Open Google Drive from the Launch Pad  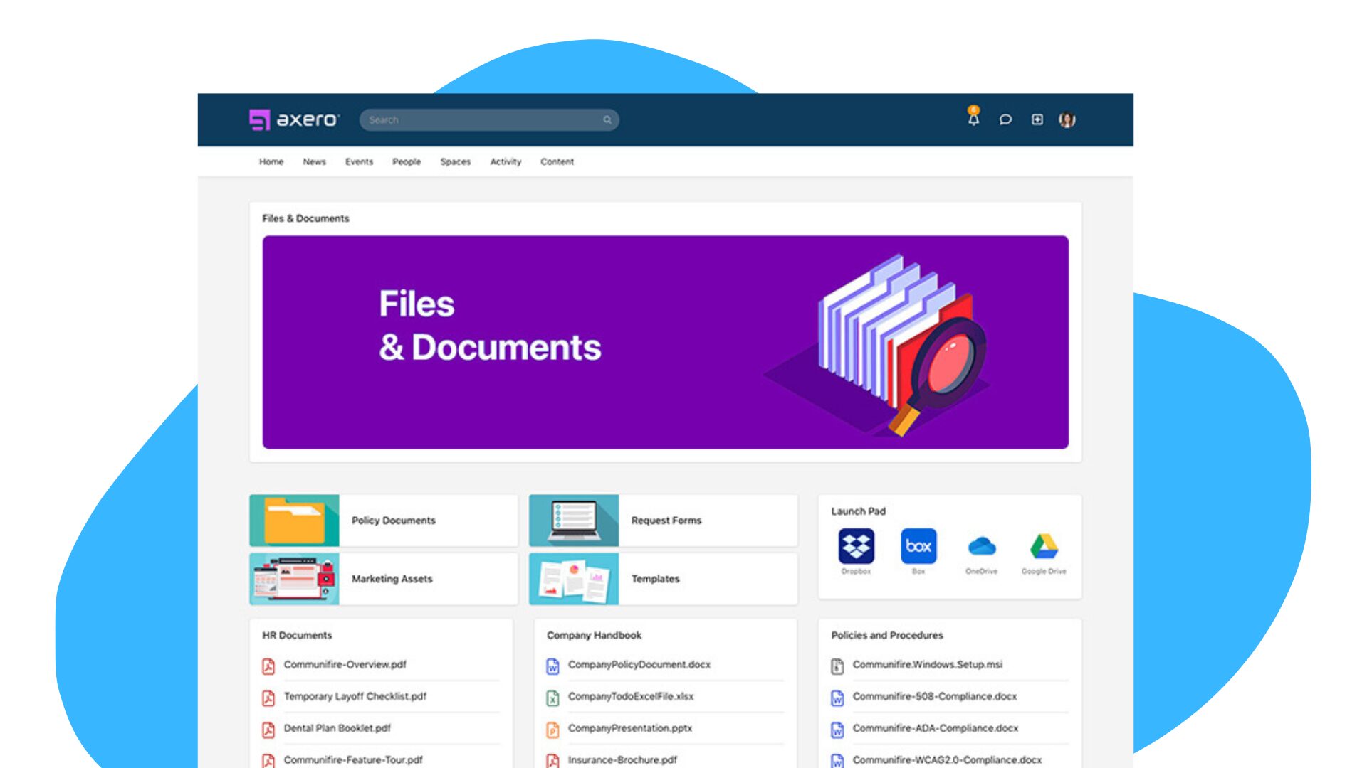pyautogui.click(x=1044, y=545)
